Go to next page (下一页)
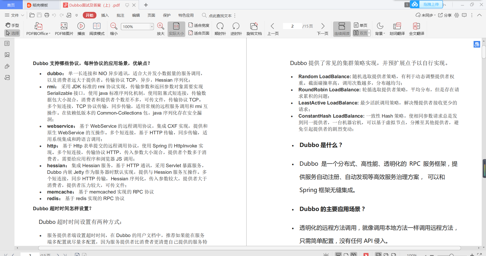 [x=323, y=29]
